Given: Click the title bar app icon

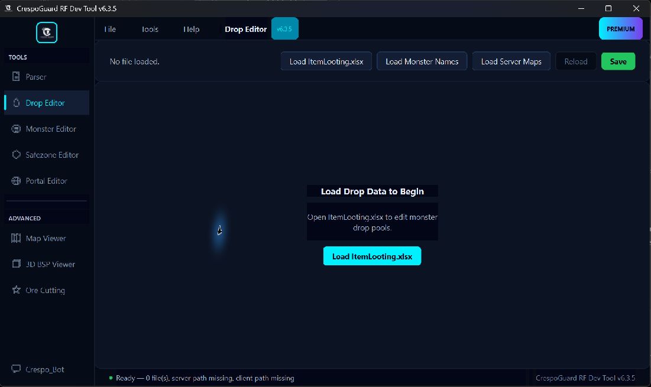Looking at the screenshot, I should point(8,8).
